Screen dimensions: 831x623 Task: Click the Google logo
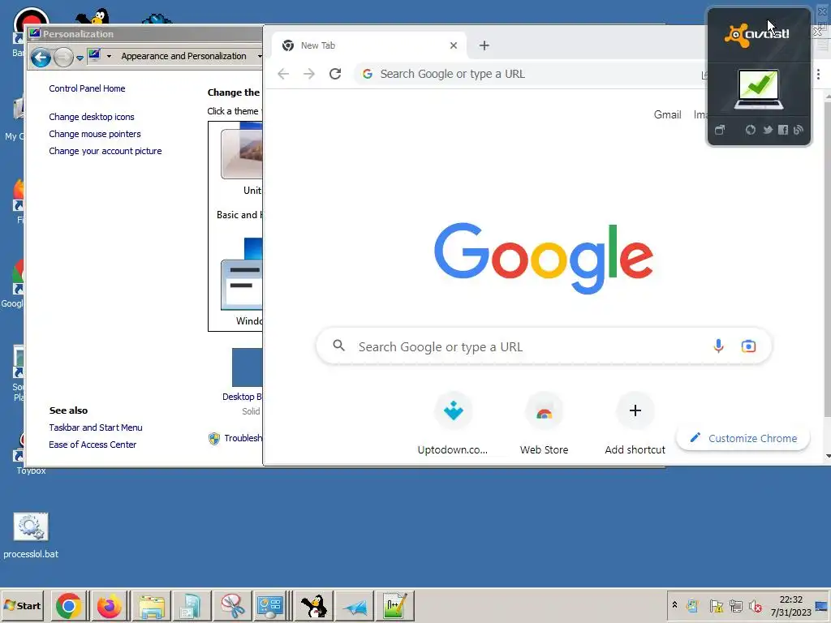(543, 258)
